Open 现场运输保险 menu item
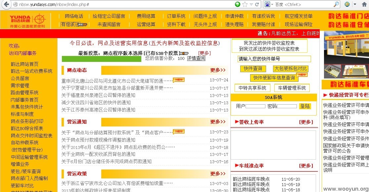The image size is (369, 192). pos(299,24)
